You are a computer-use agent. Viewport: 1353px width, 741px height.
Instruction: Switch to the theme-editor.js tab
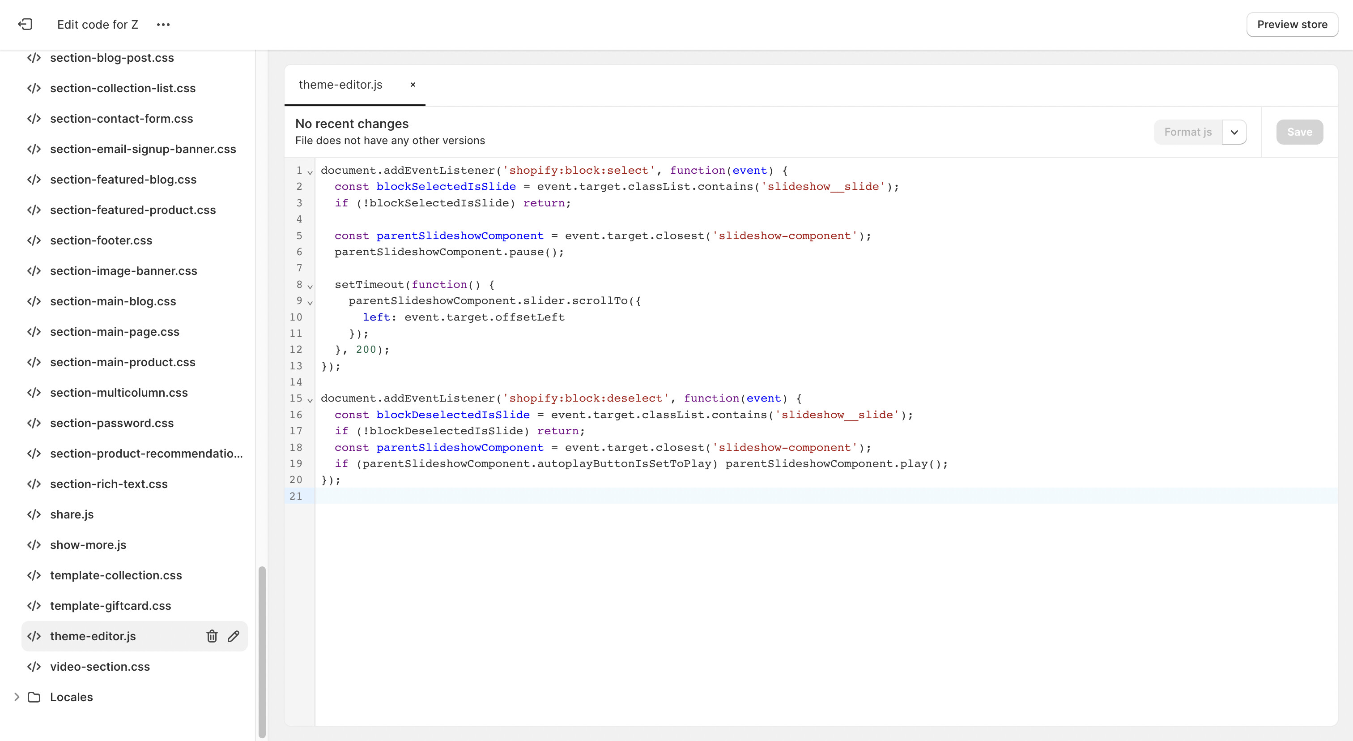click(x=340, y=85)
